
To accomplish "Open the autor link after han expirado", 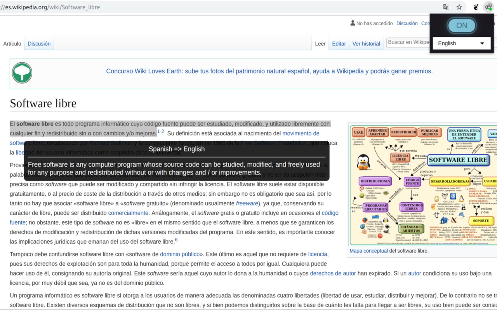I will point(414,273).
